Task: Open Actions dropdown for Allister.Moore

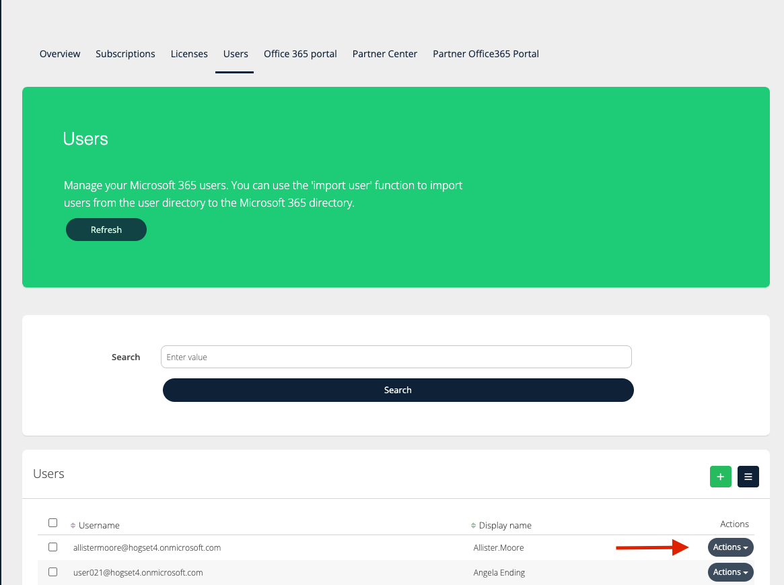Action: [x=730, y=547]
